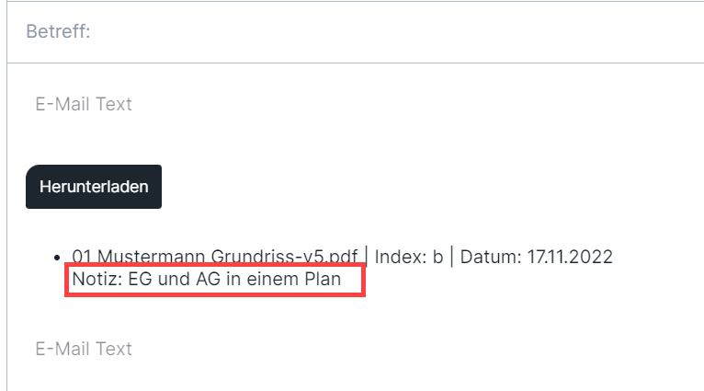Click the word 'Notiz:' in the highlighted note
Viewport: 704px width, 391px height.
(97, 279)
